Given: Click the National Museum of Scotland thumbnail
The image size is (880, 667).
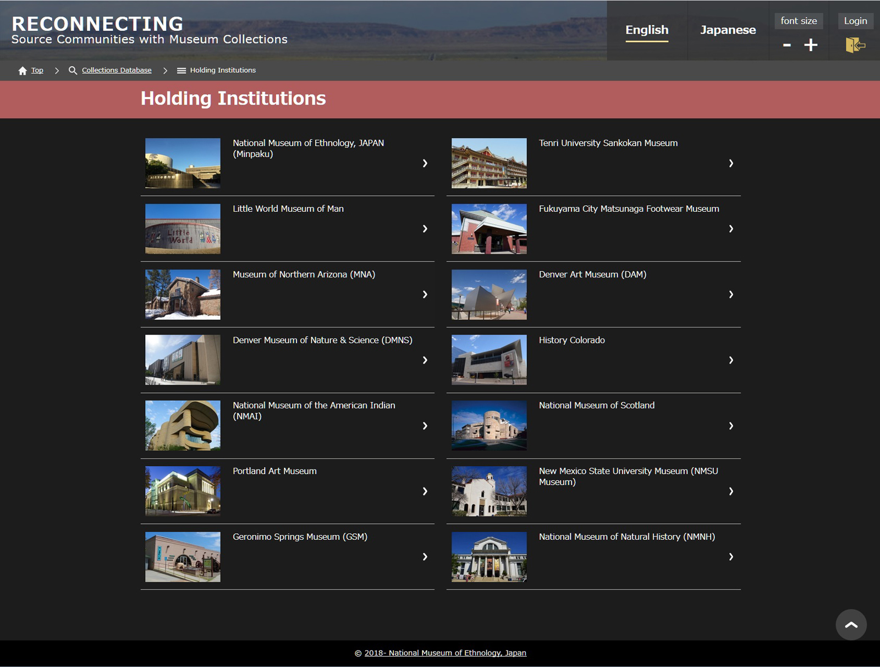Looking at the screenshot, I should [x=489, y=425].
